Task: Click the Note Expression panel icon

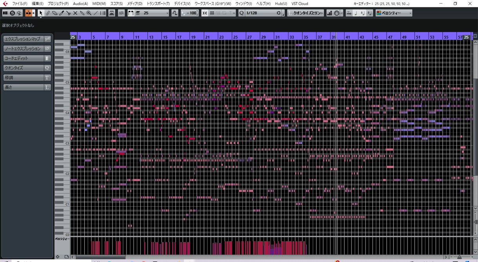Action: click(47, 49)
